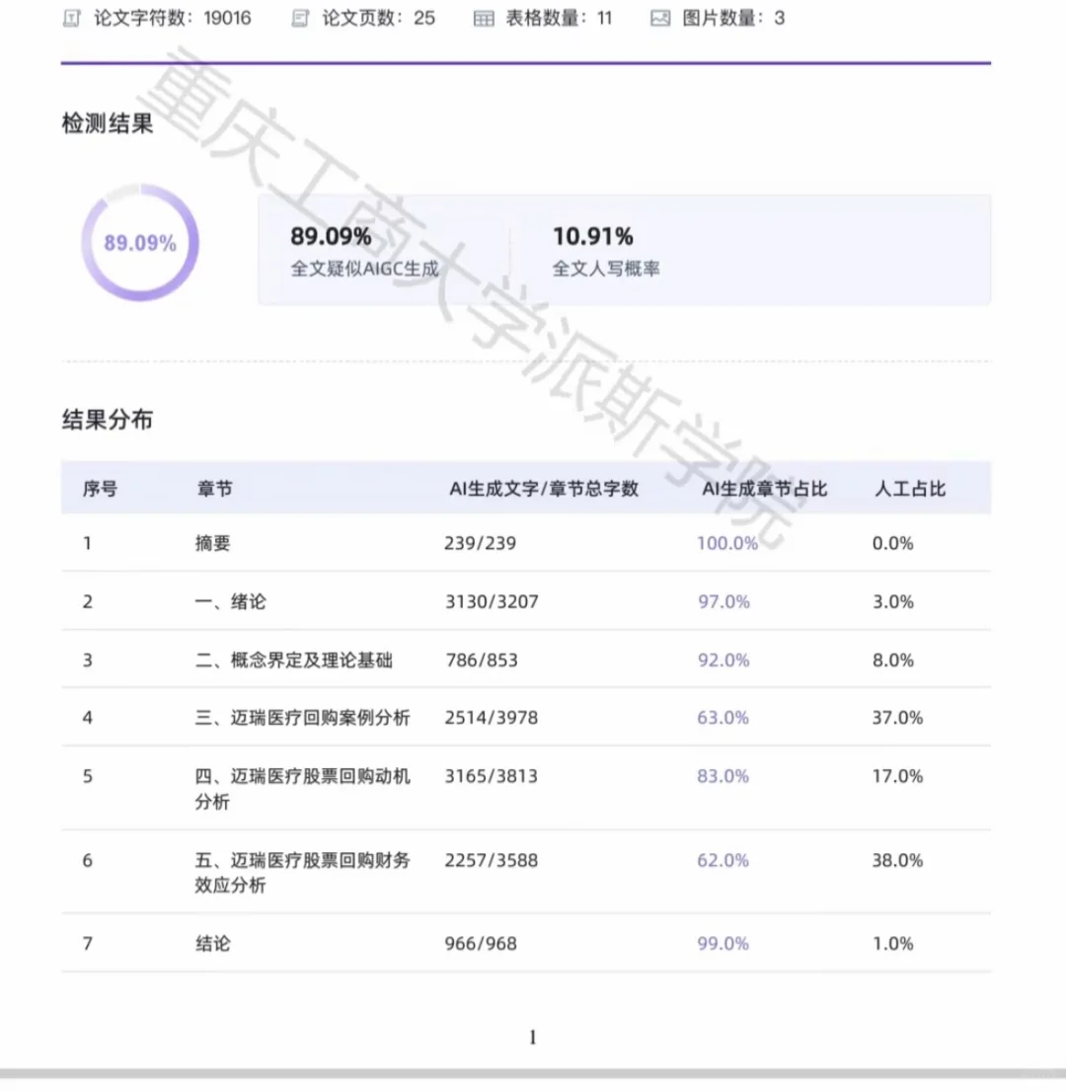
Task: Click the 1.0% human ratio cell
Action: 893,944
